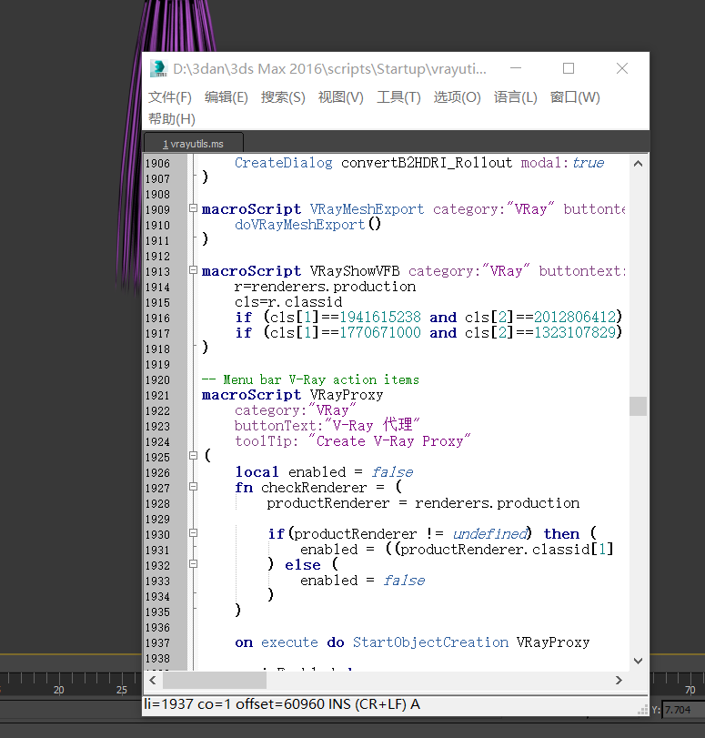Image resolution: width=705 pixels, height=738 pixels.
Task: Open the 帮助(H) menu
Action: (172, 119)
